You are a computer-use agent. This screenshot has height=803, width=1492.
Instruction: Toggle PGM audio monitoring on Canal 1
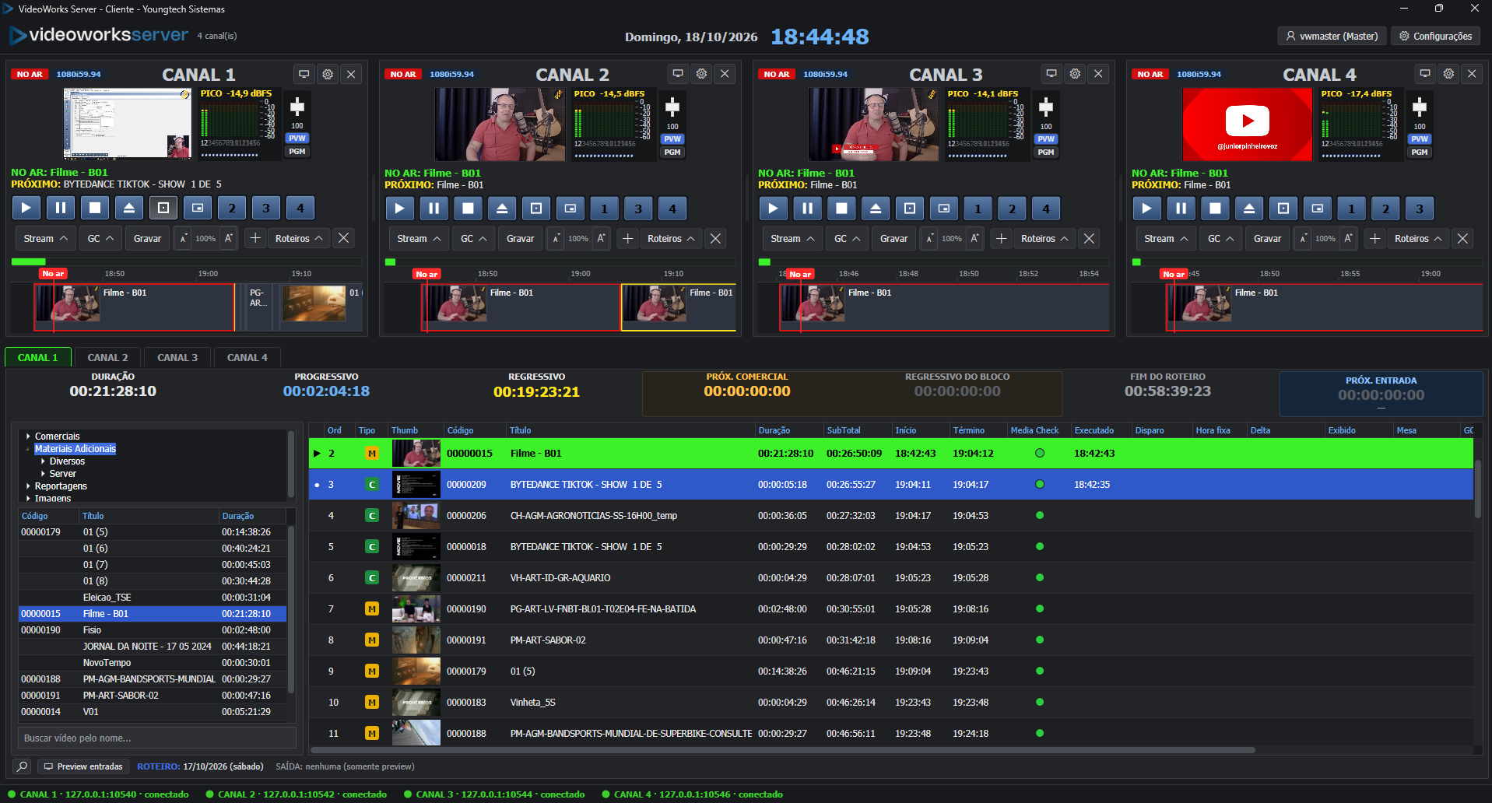(297, 152)
